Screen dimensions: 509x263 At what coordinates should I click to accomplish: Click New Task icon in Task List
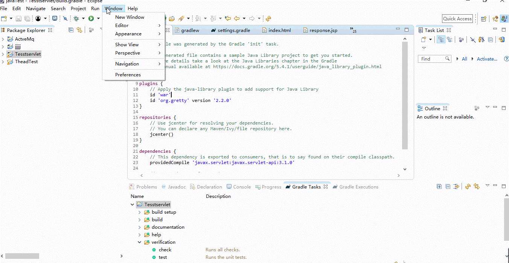(424, 39)
